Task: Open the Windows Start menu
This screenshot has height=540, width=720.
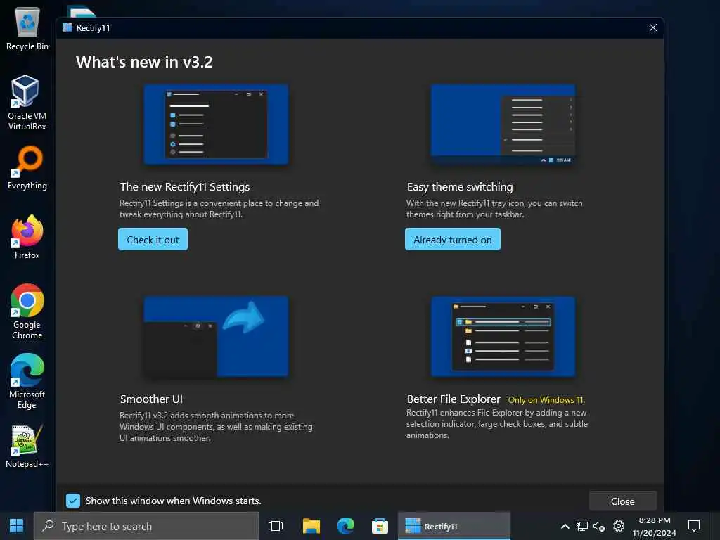Action: point(17,526)
